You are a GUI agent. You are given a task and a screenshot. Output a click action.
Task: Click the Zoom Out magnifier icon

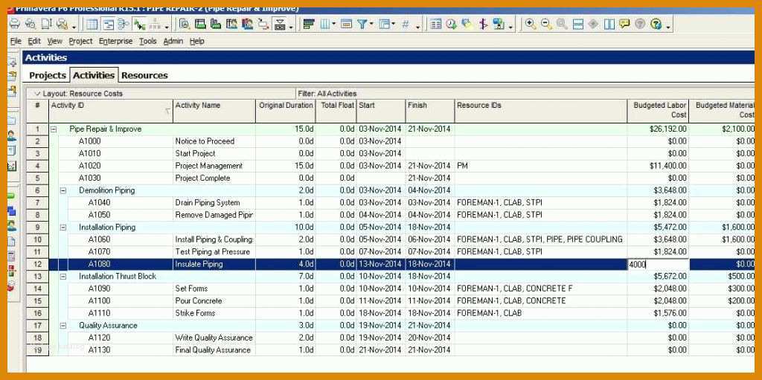pos(545,24)
